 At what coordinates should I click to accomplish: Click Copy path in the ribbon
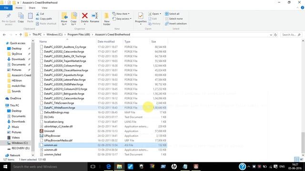click(x=44, y=19)
